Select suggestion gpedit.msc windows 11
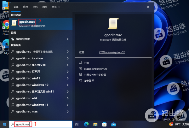The image size is (189, 128). [41, 105]
